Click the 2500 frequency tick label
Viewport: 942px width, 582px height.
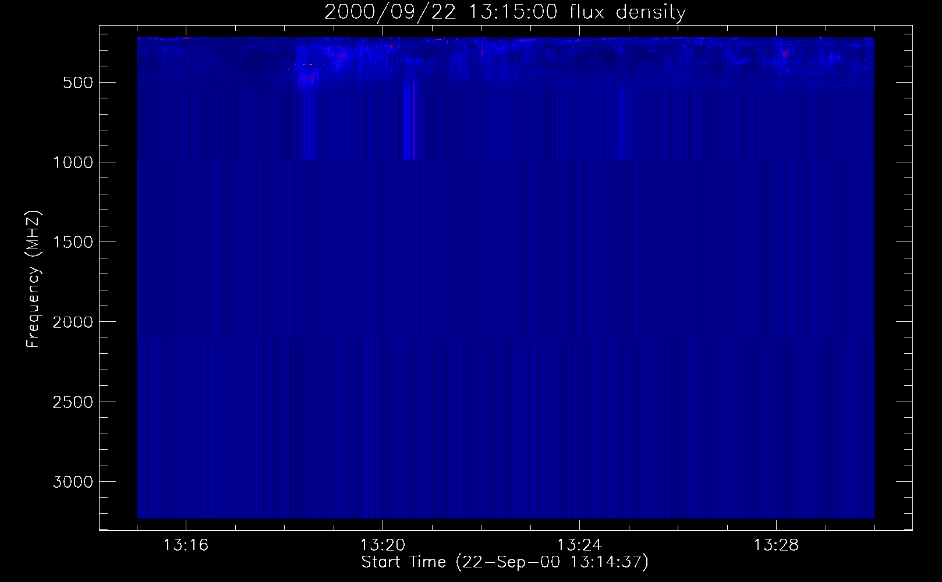(73, 402)
